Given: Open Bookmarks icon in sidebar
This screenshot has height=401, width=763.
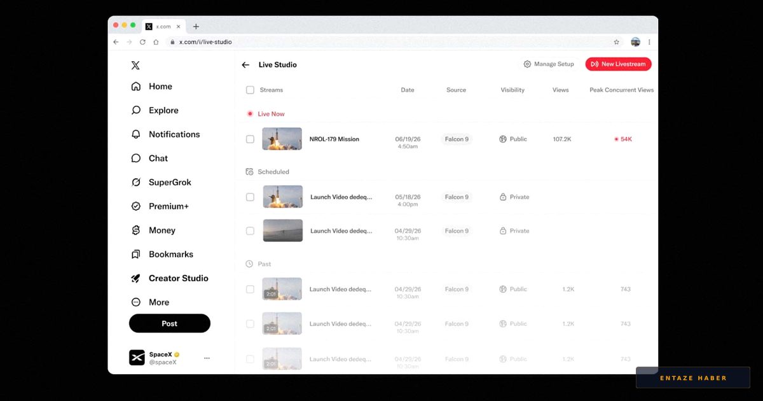Looking at the screenshot, I should pos(135,254).
